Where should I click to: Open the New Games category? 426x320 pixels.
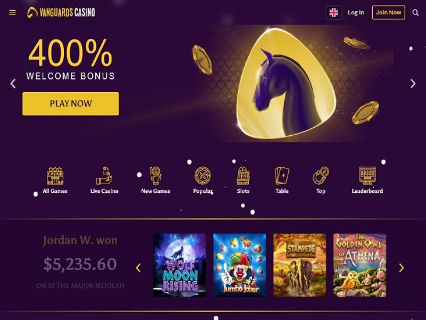(x=155, y=176)
